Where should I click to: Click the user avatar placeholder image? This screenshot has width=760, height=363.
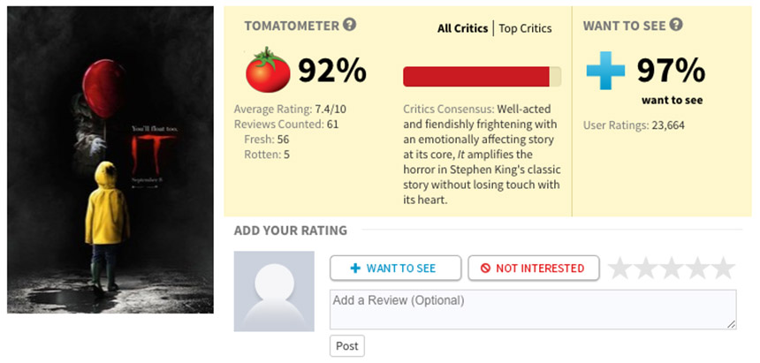click(x=274, y=291)
